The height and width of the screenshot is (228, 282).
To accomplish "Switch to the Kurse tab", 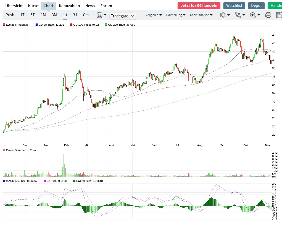I will tap(33, 6).
